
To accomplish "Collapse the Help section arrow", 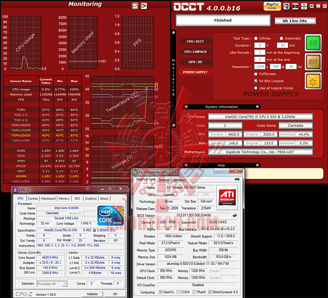I will coord(257,165).
